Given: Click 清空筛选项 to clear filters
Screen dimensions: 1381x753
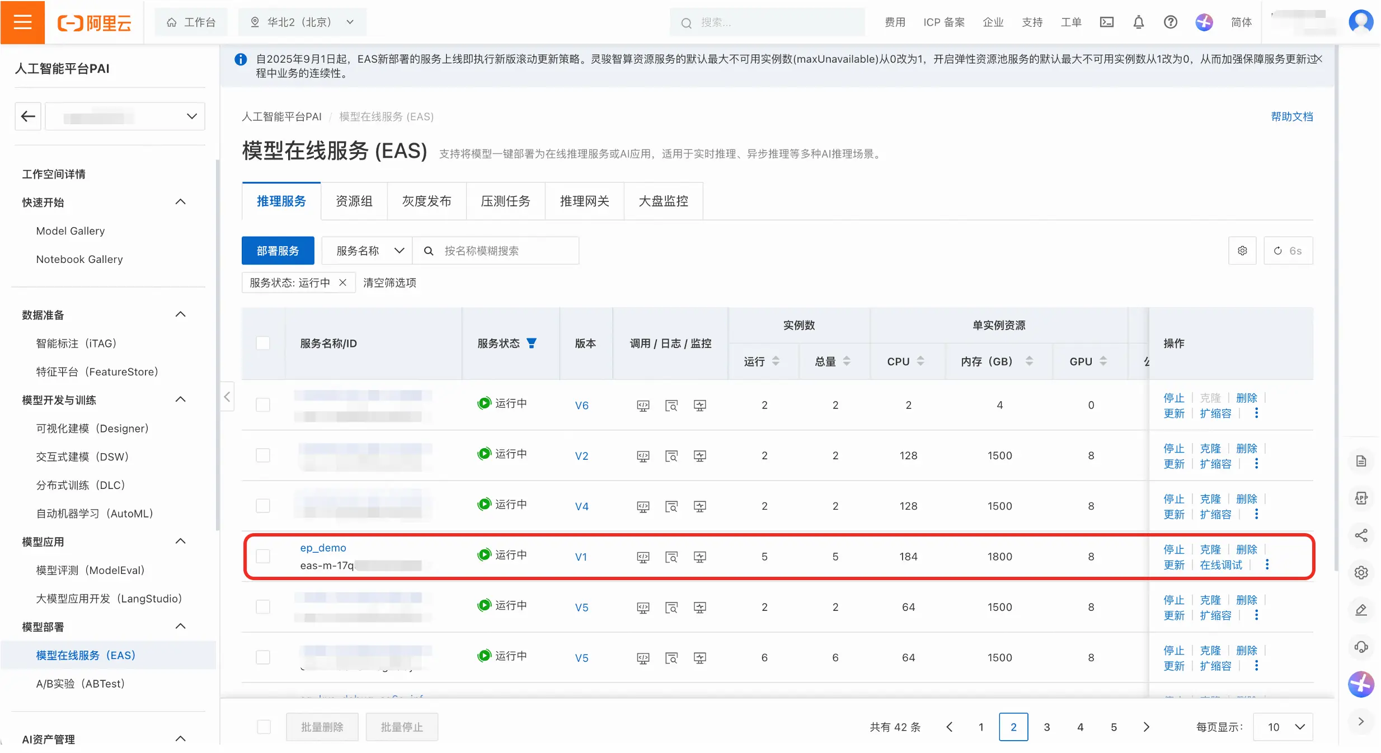Looking at the screenshot, I should pyautogui.click(x=389, y=283).
